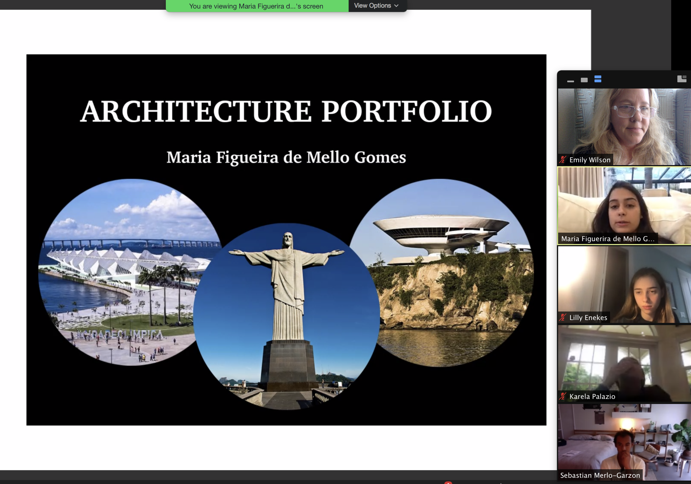Select the vertical strip thumbnail view

pos(598,79)
